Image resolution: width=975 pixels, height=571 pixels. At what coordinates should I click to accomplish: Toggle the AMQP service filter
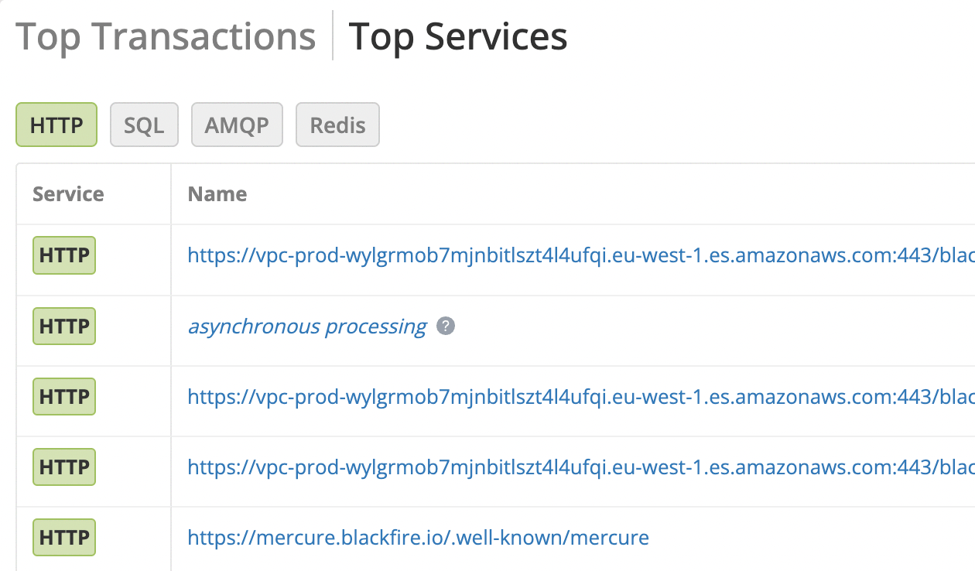(237, 125)
